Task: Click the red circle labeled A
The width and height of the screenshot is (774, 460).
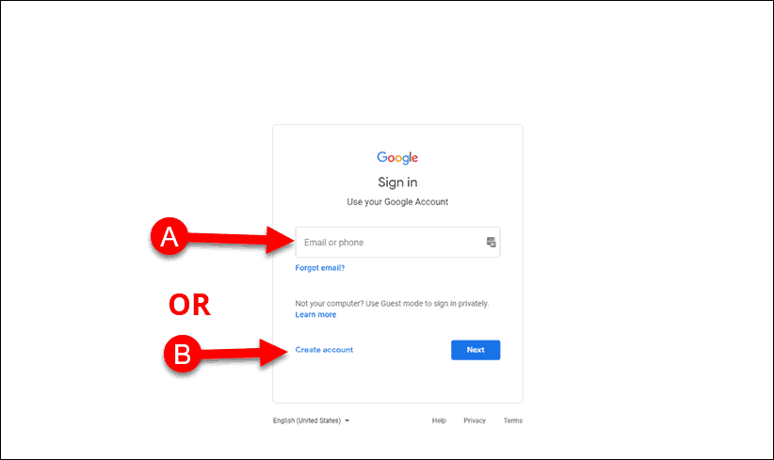Action: pyautogui.click(x=169, y=236)
